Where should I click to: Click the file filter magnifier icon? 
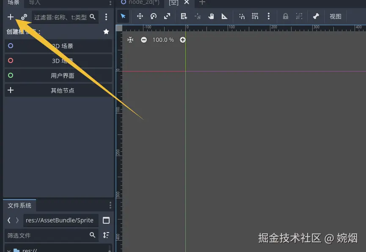coord(92,235)
